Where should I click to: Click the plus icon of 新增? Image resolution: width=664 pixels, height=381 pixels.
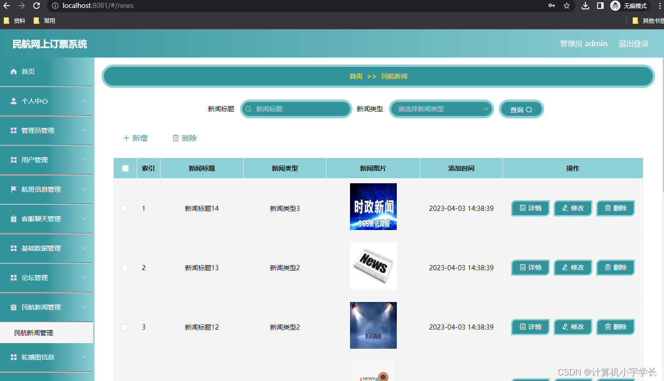[126, 138]
